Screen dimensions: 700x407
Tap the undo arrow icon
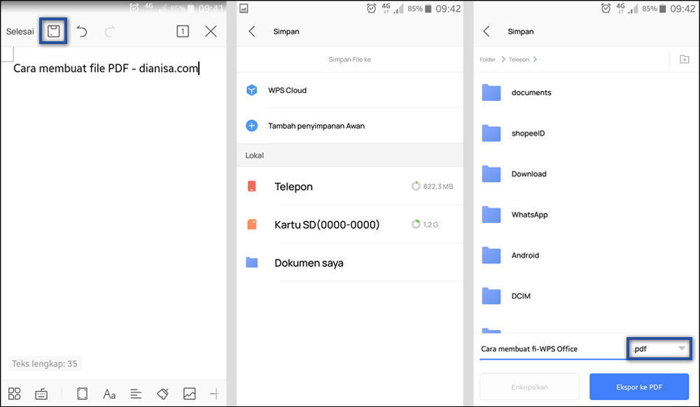82,31
